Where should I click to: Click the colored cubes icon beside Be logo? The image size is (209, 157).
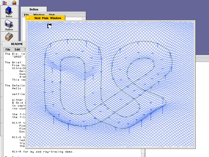(14, 3)
